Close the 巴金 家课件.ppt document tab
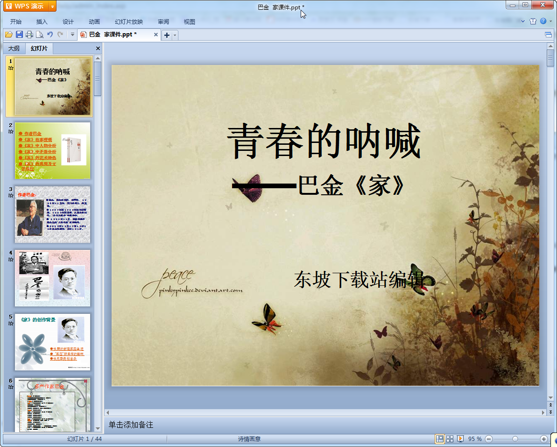Screen dimensions: 557x447 coord(155,35)
